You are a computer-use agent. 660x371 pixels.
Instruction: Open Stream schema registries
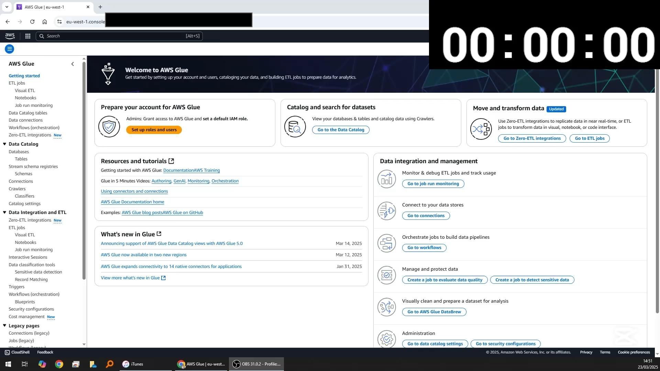pos(33,167)
